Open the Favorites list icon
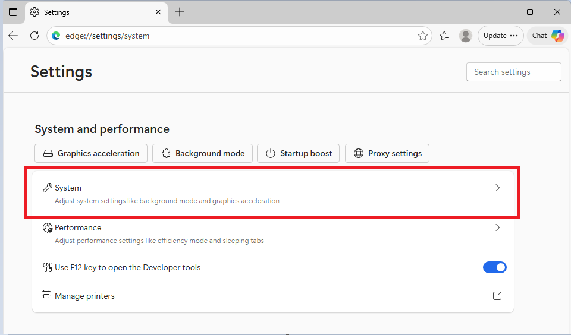The width and height of the screenshot is (571, 335). point(444,36)
